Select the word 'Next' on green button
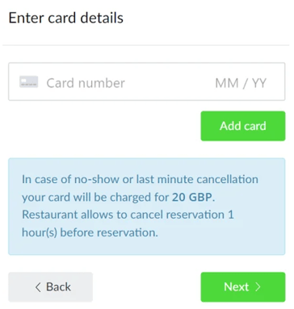This screenshot has height=309, width=294. [237, 287]
